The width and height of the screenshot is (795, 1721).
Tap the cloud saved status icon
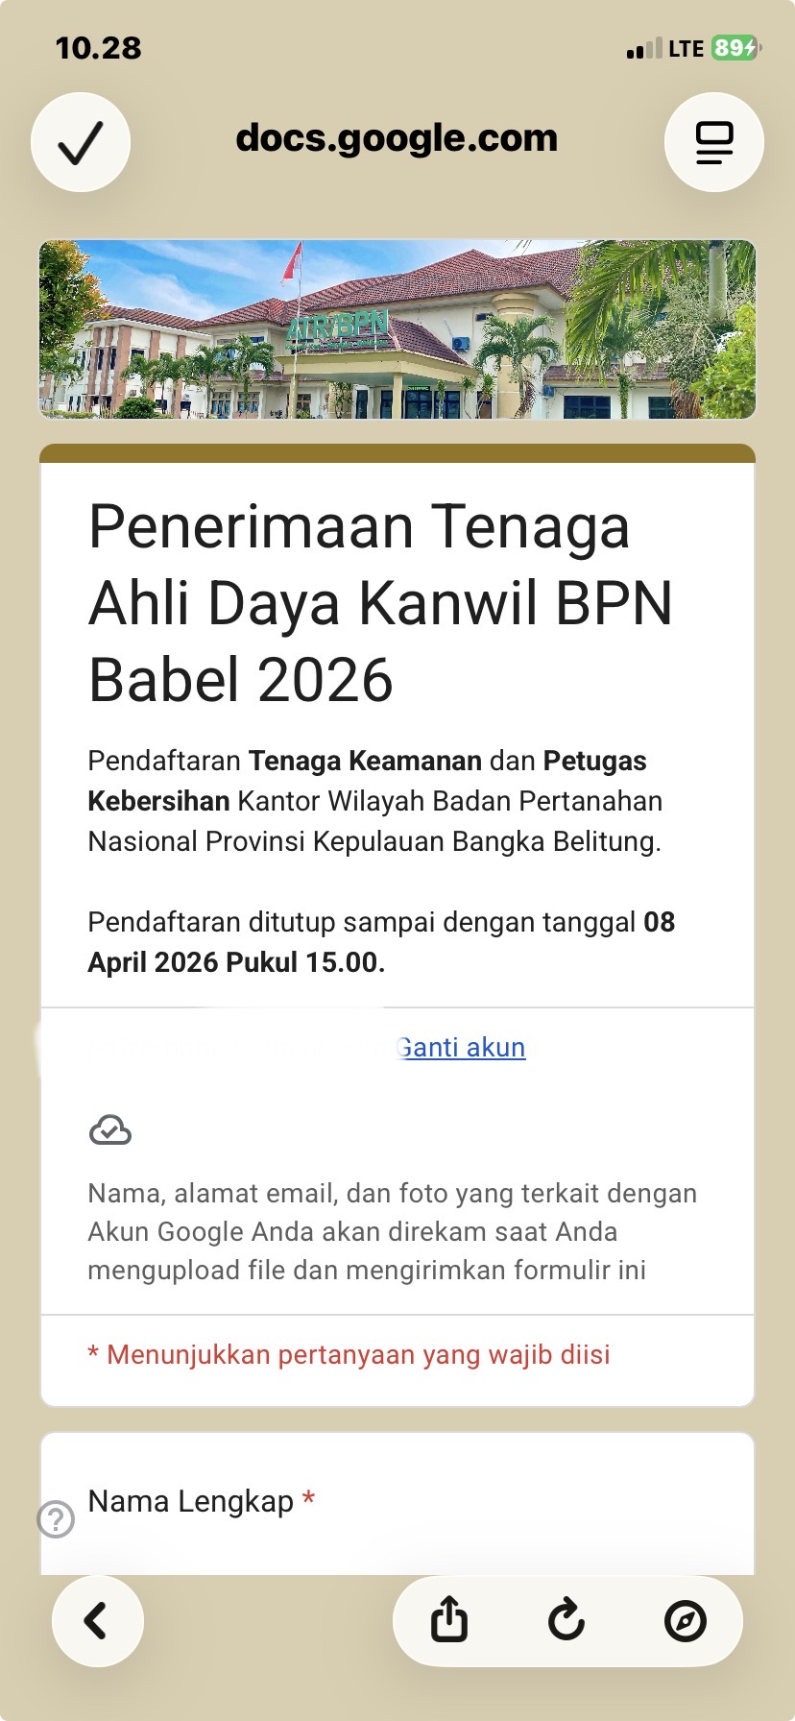coord(110,1130)
